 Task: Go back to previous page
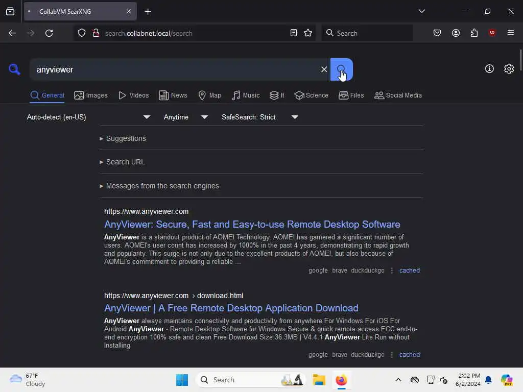pos(12,33)
